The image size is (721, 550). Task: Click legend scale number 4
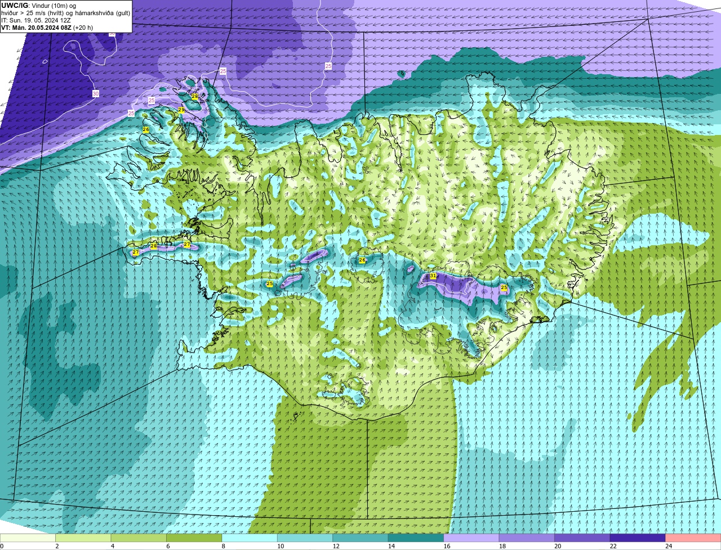click(x=112, y=546)
